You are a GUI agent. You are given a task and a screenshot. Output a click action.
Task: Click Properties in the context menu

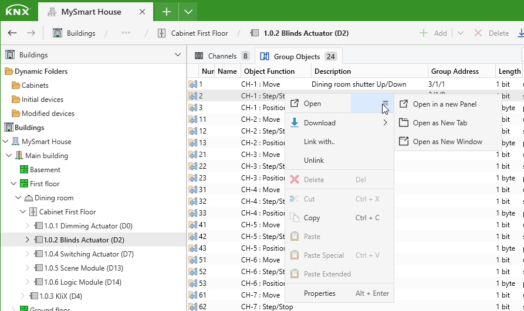point(319,293)
